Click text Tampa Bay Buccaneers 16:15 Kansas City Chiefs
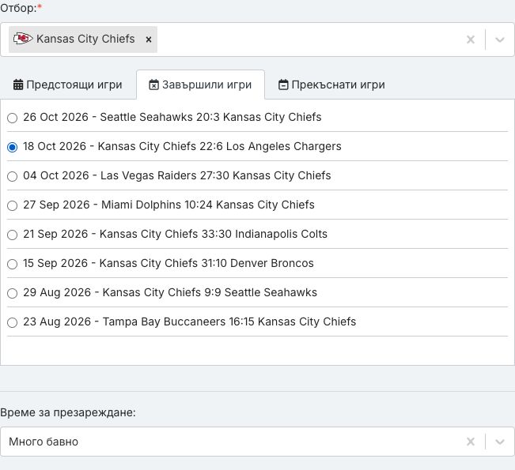515x470 pixels. click(x=229, y=321)
